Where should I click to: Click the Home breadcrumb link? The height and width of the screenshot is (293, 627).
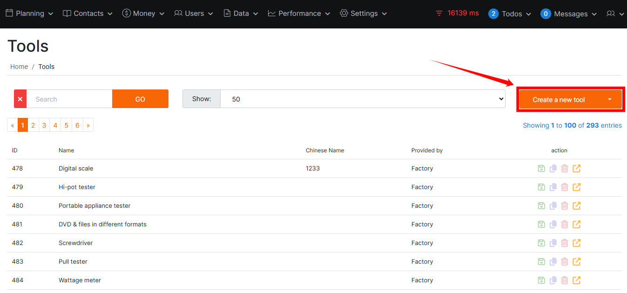[x=19, y=67]
